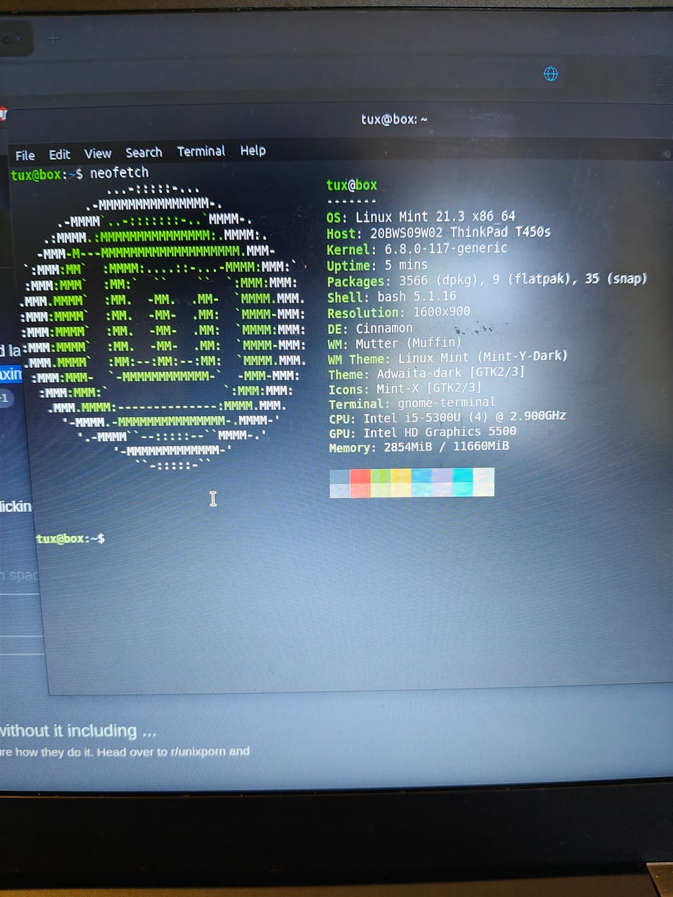Image resolution: width=673 pixels, height=897 pixels.
Task: Click the Memory 2854MiB line
Action: [419, 447]
